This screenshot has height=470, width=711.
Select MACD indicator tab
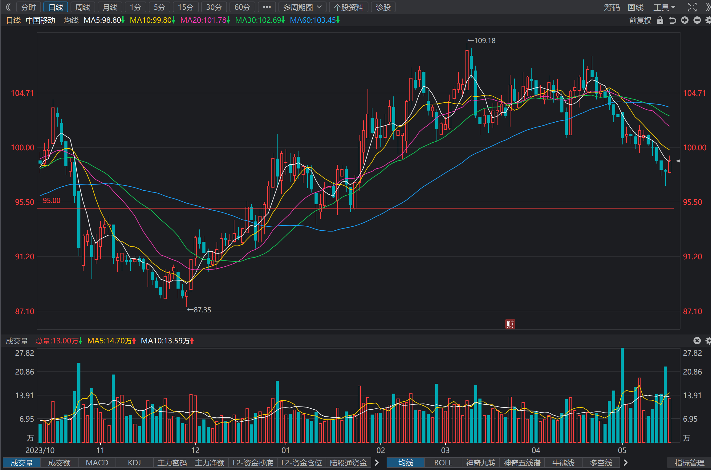pyautogui.click(x=97, y=463)
